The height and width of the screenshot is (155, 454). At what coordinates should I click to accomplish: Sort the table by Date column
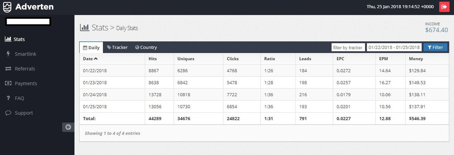pyautogui.click(x=90, y=59)
